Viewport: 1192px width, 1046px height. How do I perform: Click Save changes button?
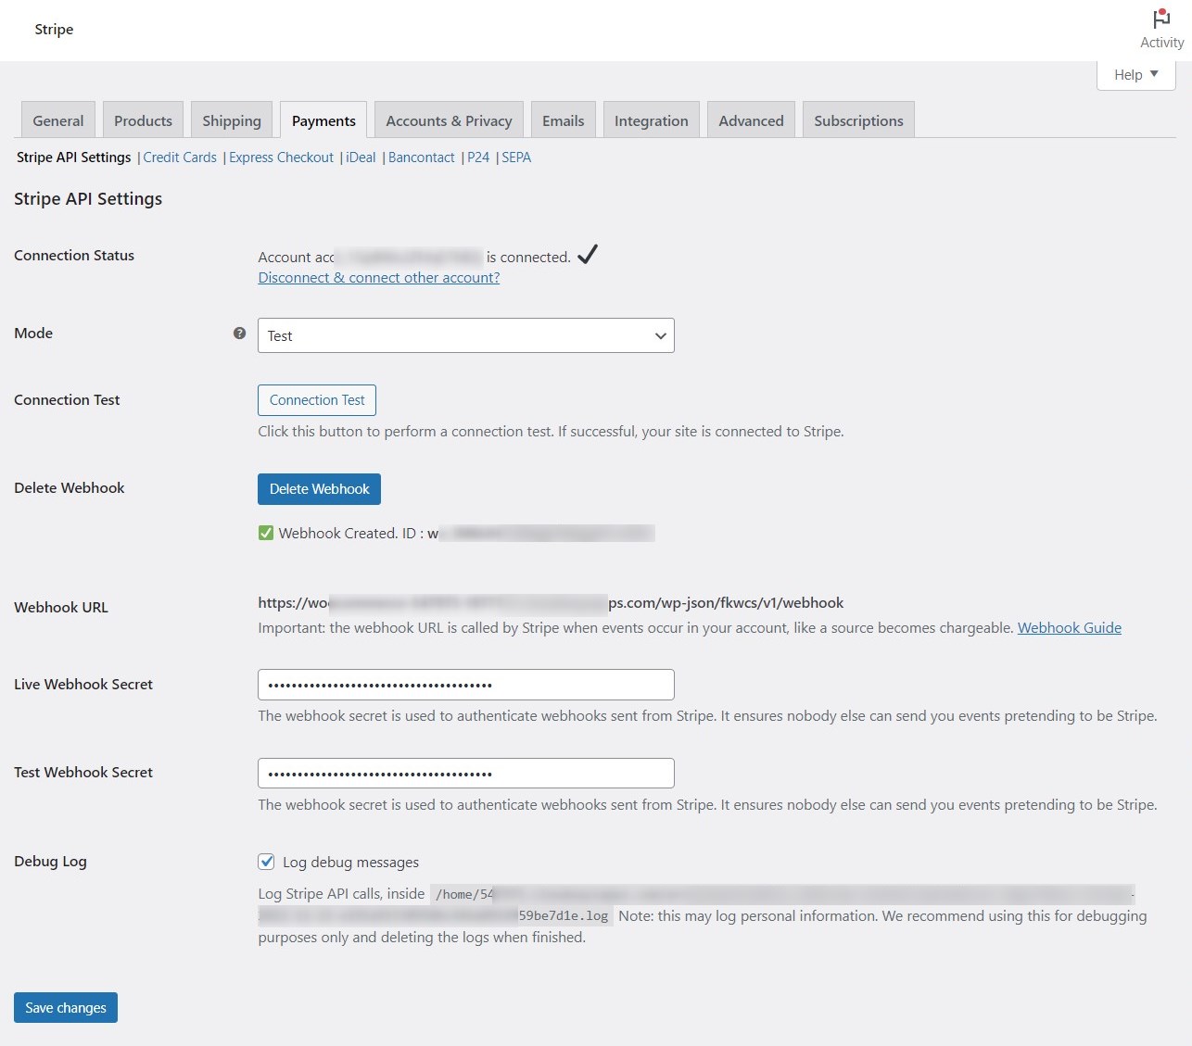click(x=66, y=1008)
